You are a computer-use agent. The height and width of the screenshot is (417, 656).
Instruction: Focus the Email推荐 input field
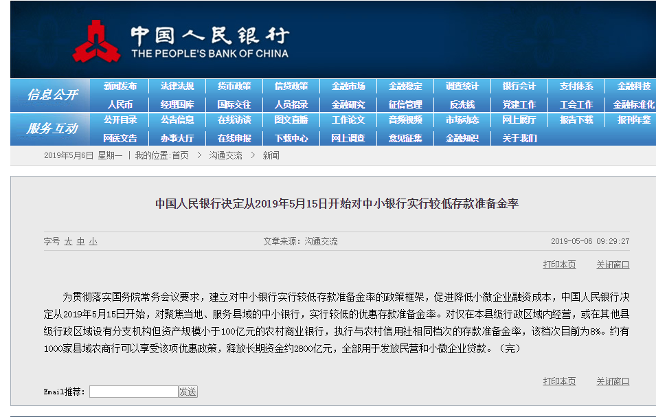tap(134, 392)
